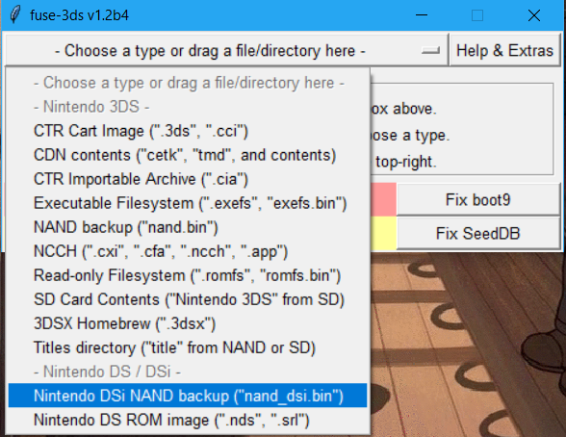Image resolution: width=566 pixels, height=437 pixels.
Task: Click the Fix SeedDB button
Action: [477, 233]
